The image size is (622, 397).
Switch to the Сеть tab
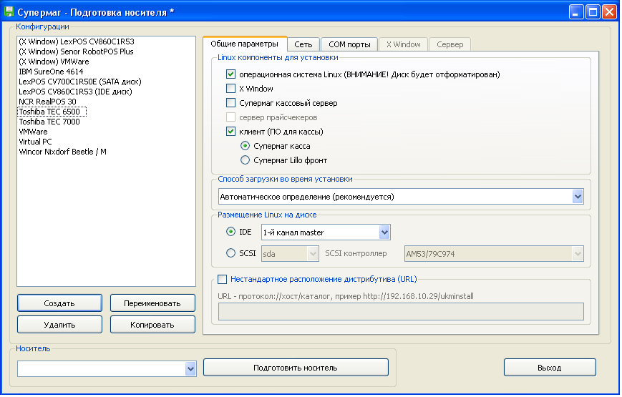pos(303,44)
